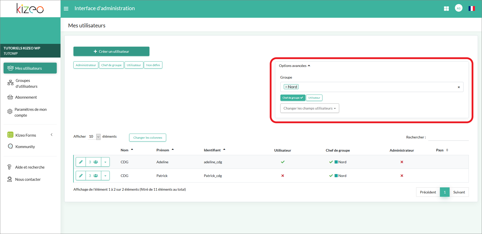Click Adeline's Nord group color square

point(336,162)
